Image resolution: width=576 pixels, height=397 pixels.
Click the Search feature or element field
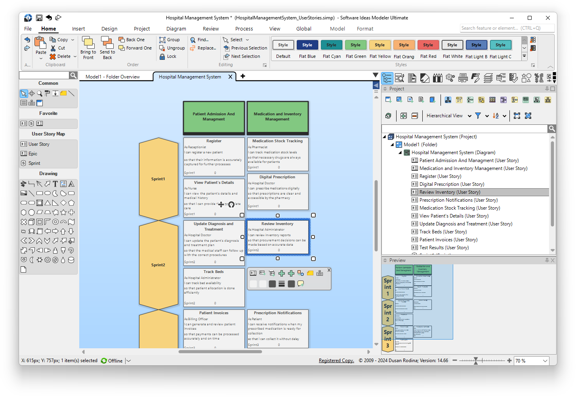[x=507, y=28]
